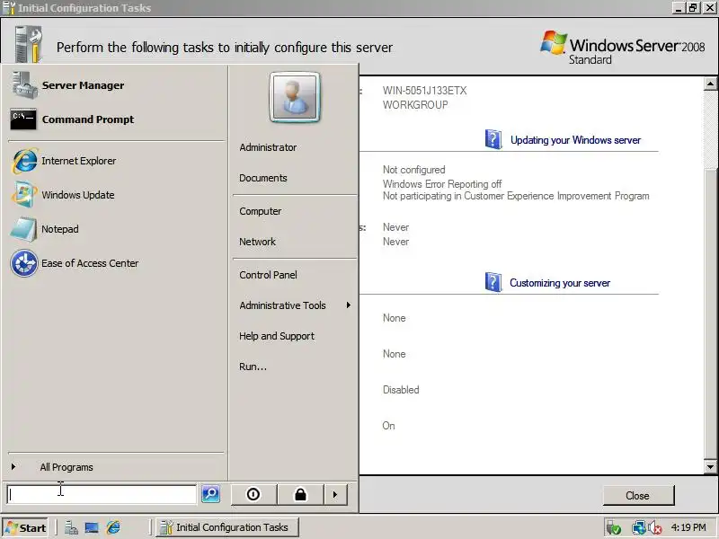Close the Initial Configuration Tasks panel
719x539 pixels.
[638, 496]
